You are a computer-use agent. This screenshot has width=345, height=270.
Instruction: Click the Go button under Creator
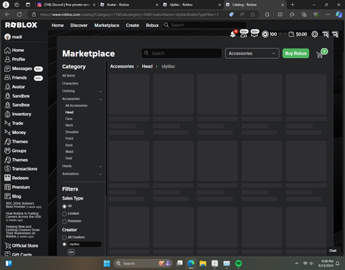coord(71,252)
